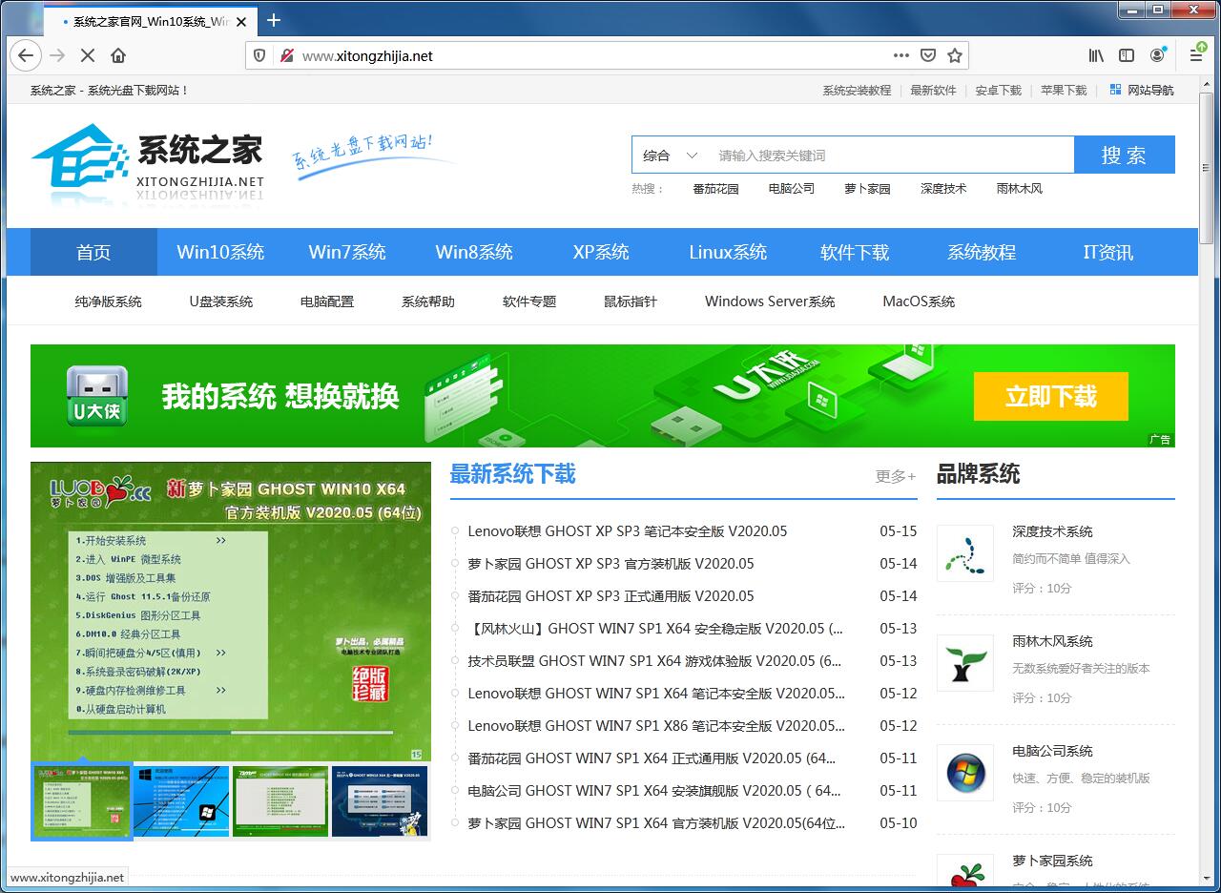Open the page actions ellipsis menu

point(900,55)
